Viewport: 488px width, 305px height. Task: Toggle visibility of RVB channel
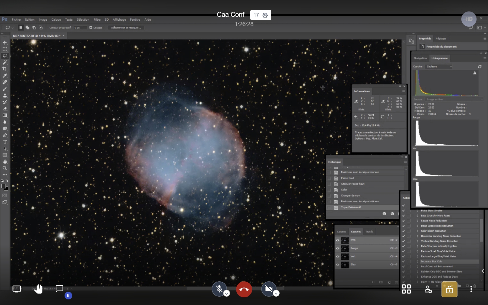click(x=338, y=240)
